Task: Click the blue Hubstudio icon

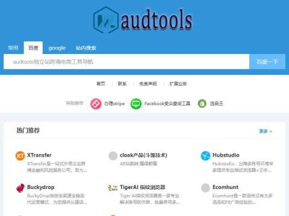Action: 205,155
